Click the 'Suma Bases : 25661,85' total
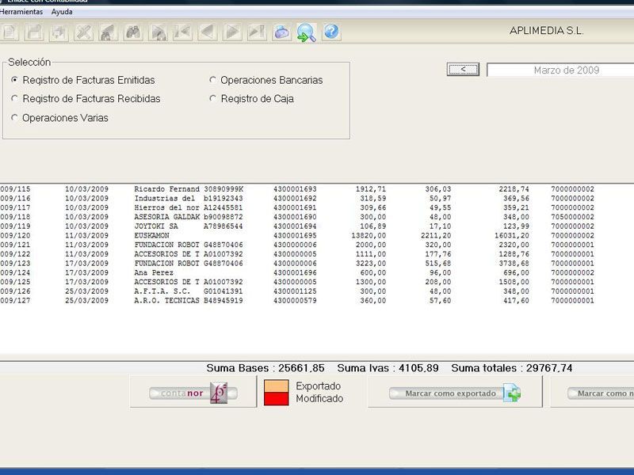 pyautogui.click(x=265, y=368)
